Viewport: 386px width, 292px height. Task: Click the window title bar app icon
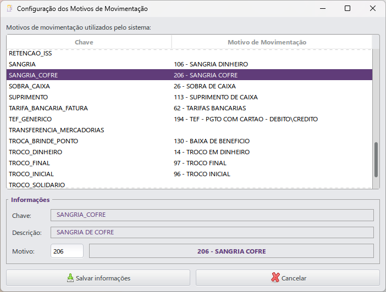(x=9, y=9)
